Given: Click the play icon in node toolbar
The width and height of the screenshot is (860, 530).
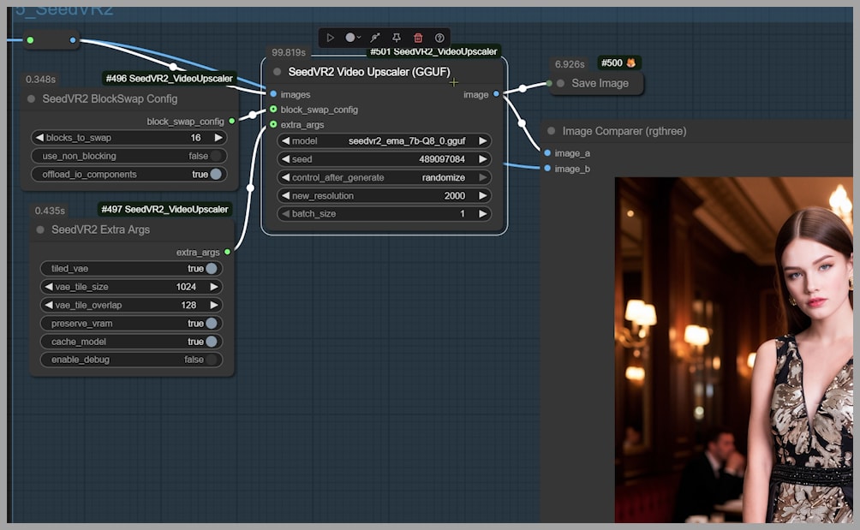Looking at the screenshot, I should [x=331, y=38].
